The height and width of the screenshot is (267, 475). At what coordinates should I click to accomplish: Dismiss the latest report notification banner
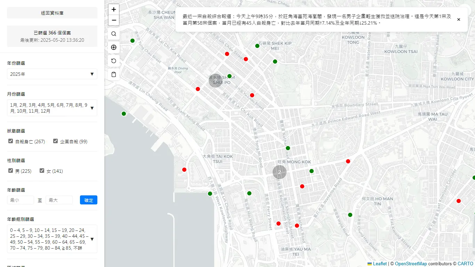(459, 19)
